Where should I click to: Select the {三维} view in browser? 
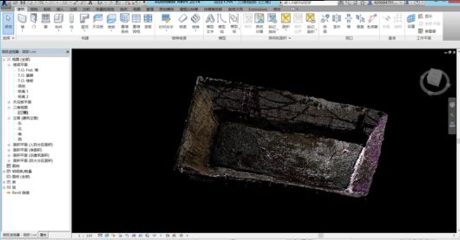(x=23, y=113)
